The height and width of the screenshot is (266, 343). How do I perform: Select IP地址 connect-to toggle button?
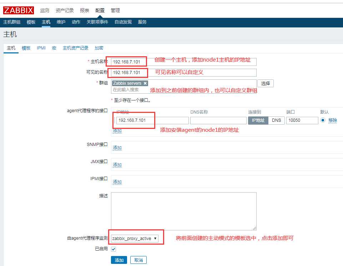(x=258, y=120)
